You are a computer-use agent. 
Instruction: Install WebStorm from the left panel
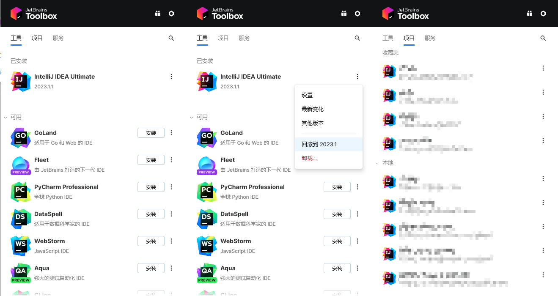pos(151,241)
